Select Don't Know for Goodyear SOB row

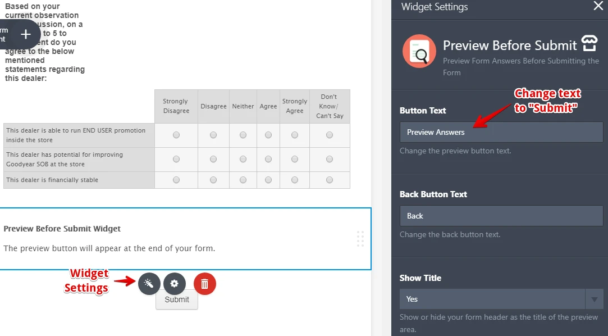[x=330, y=159]
